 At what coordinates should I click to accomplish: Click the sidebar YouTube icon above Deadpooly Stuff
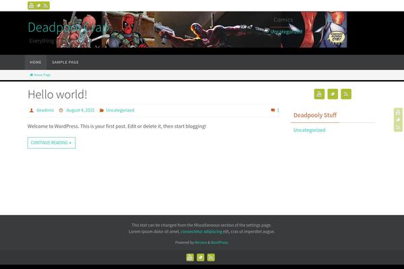[319, 94]
